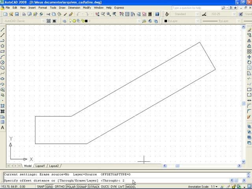
Task: Open the Express menu
Action: pyautogui.click(x=119, y=8)
